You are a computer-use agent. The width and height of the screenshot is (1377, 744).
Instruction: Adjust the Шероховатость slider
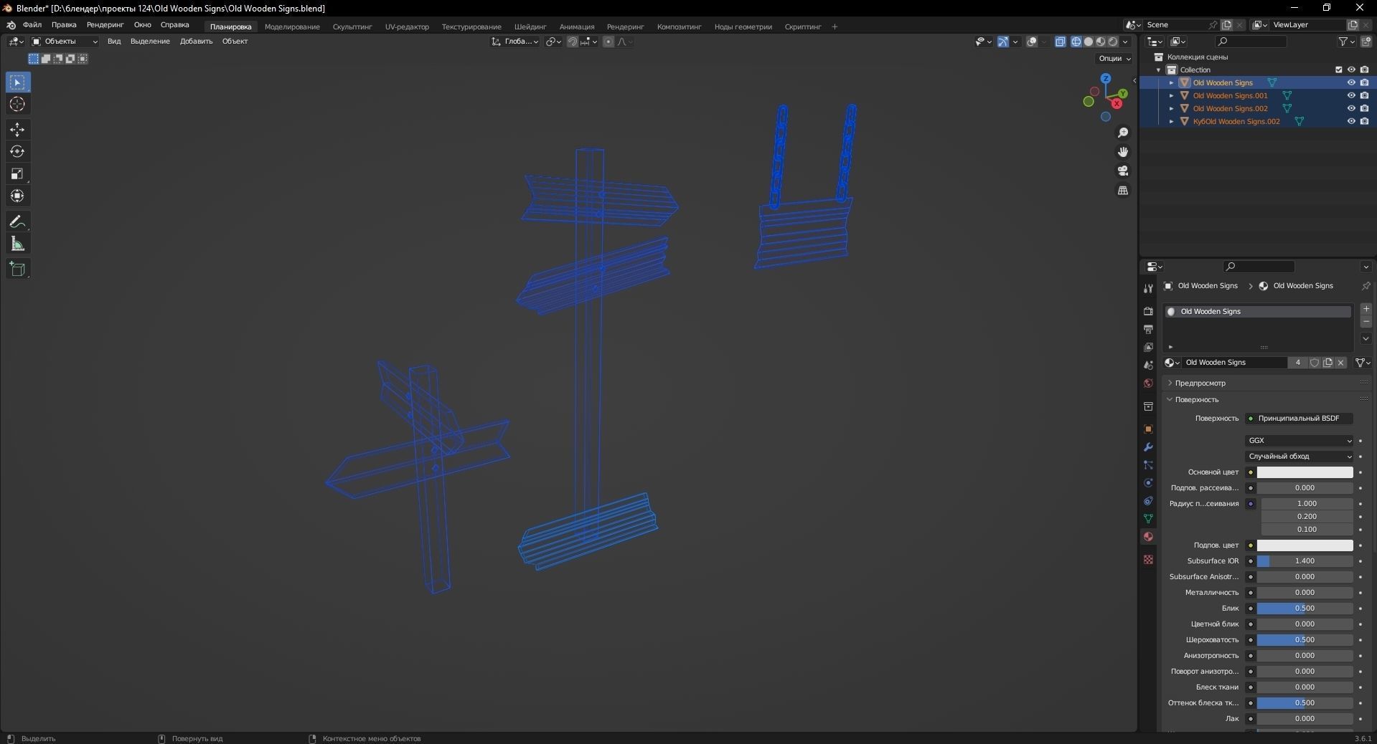[1305, 640]
